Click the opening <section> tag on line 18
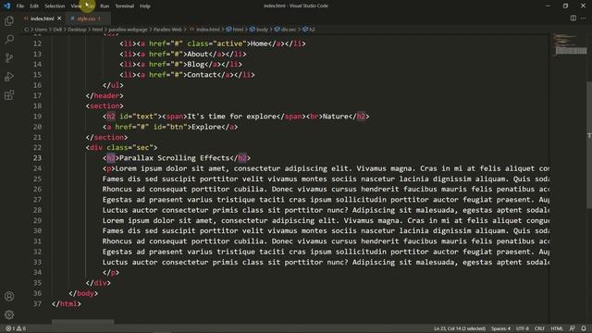Screen dimensions: 592x333 click(x=105, y=106)
